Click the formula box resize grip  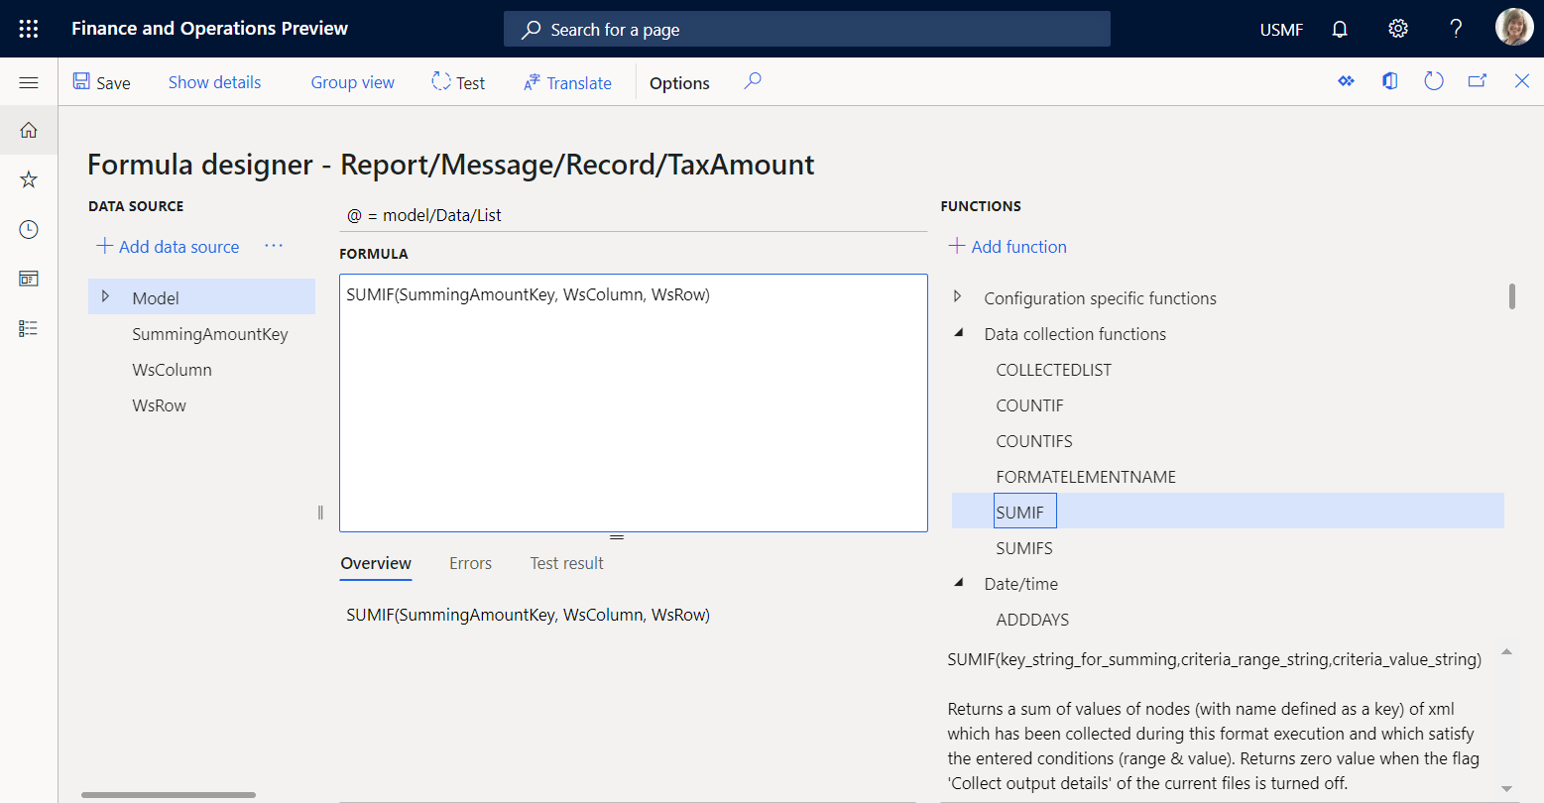coord(617,536)
